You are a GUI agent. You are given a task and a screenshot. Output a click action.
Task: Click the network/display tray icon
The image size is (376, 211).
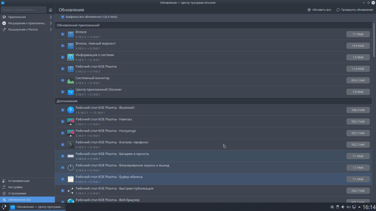click(x=354, y=207)
